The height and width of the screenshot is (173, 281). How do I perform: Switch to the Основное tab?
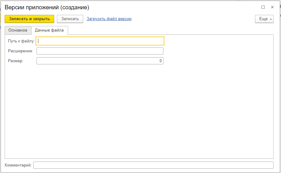pos(18,30)
